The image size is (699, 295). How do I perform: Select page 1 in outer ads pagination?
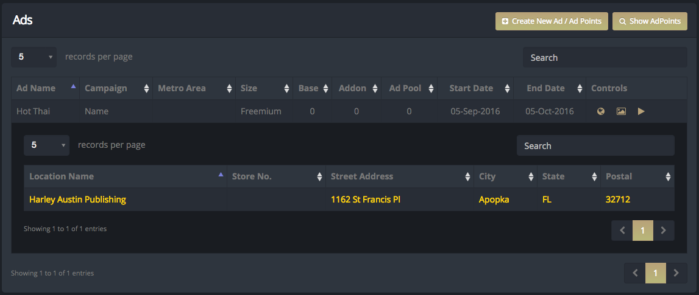tap(655, 272)
